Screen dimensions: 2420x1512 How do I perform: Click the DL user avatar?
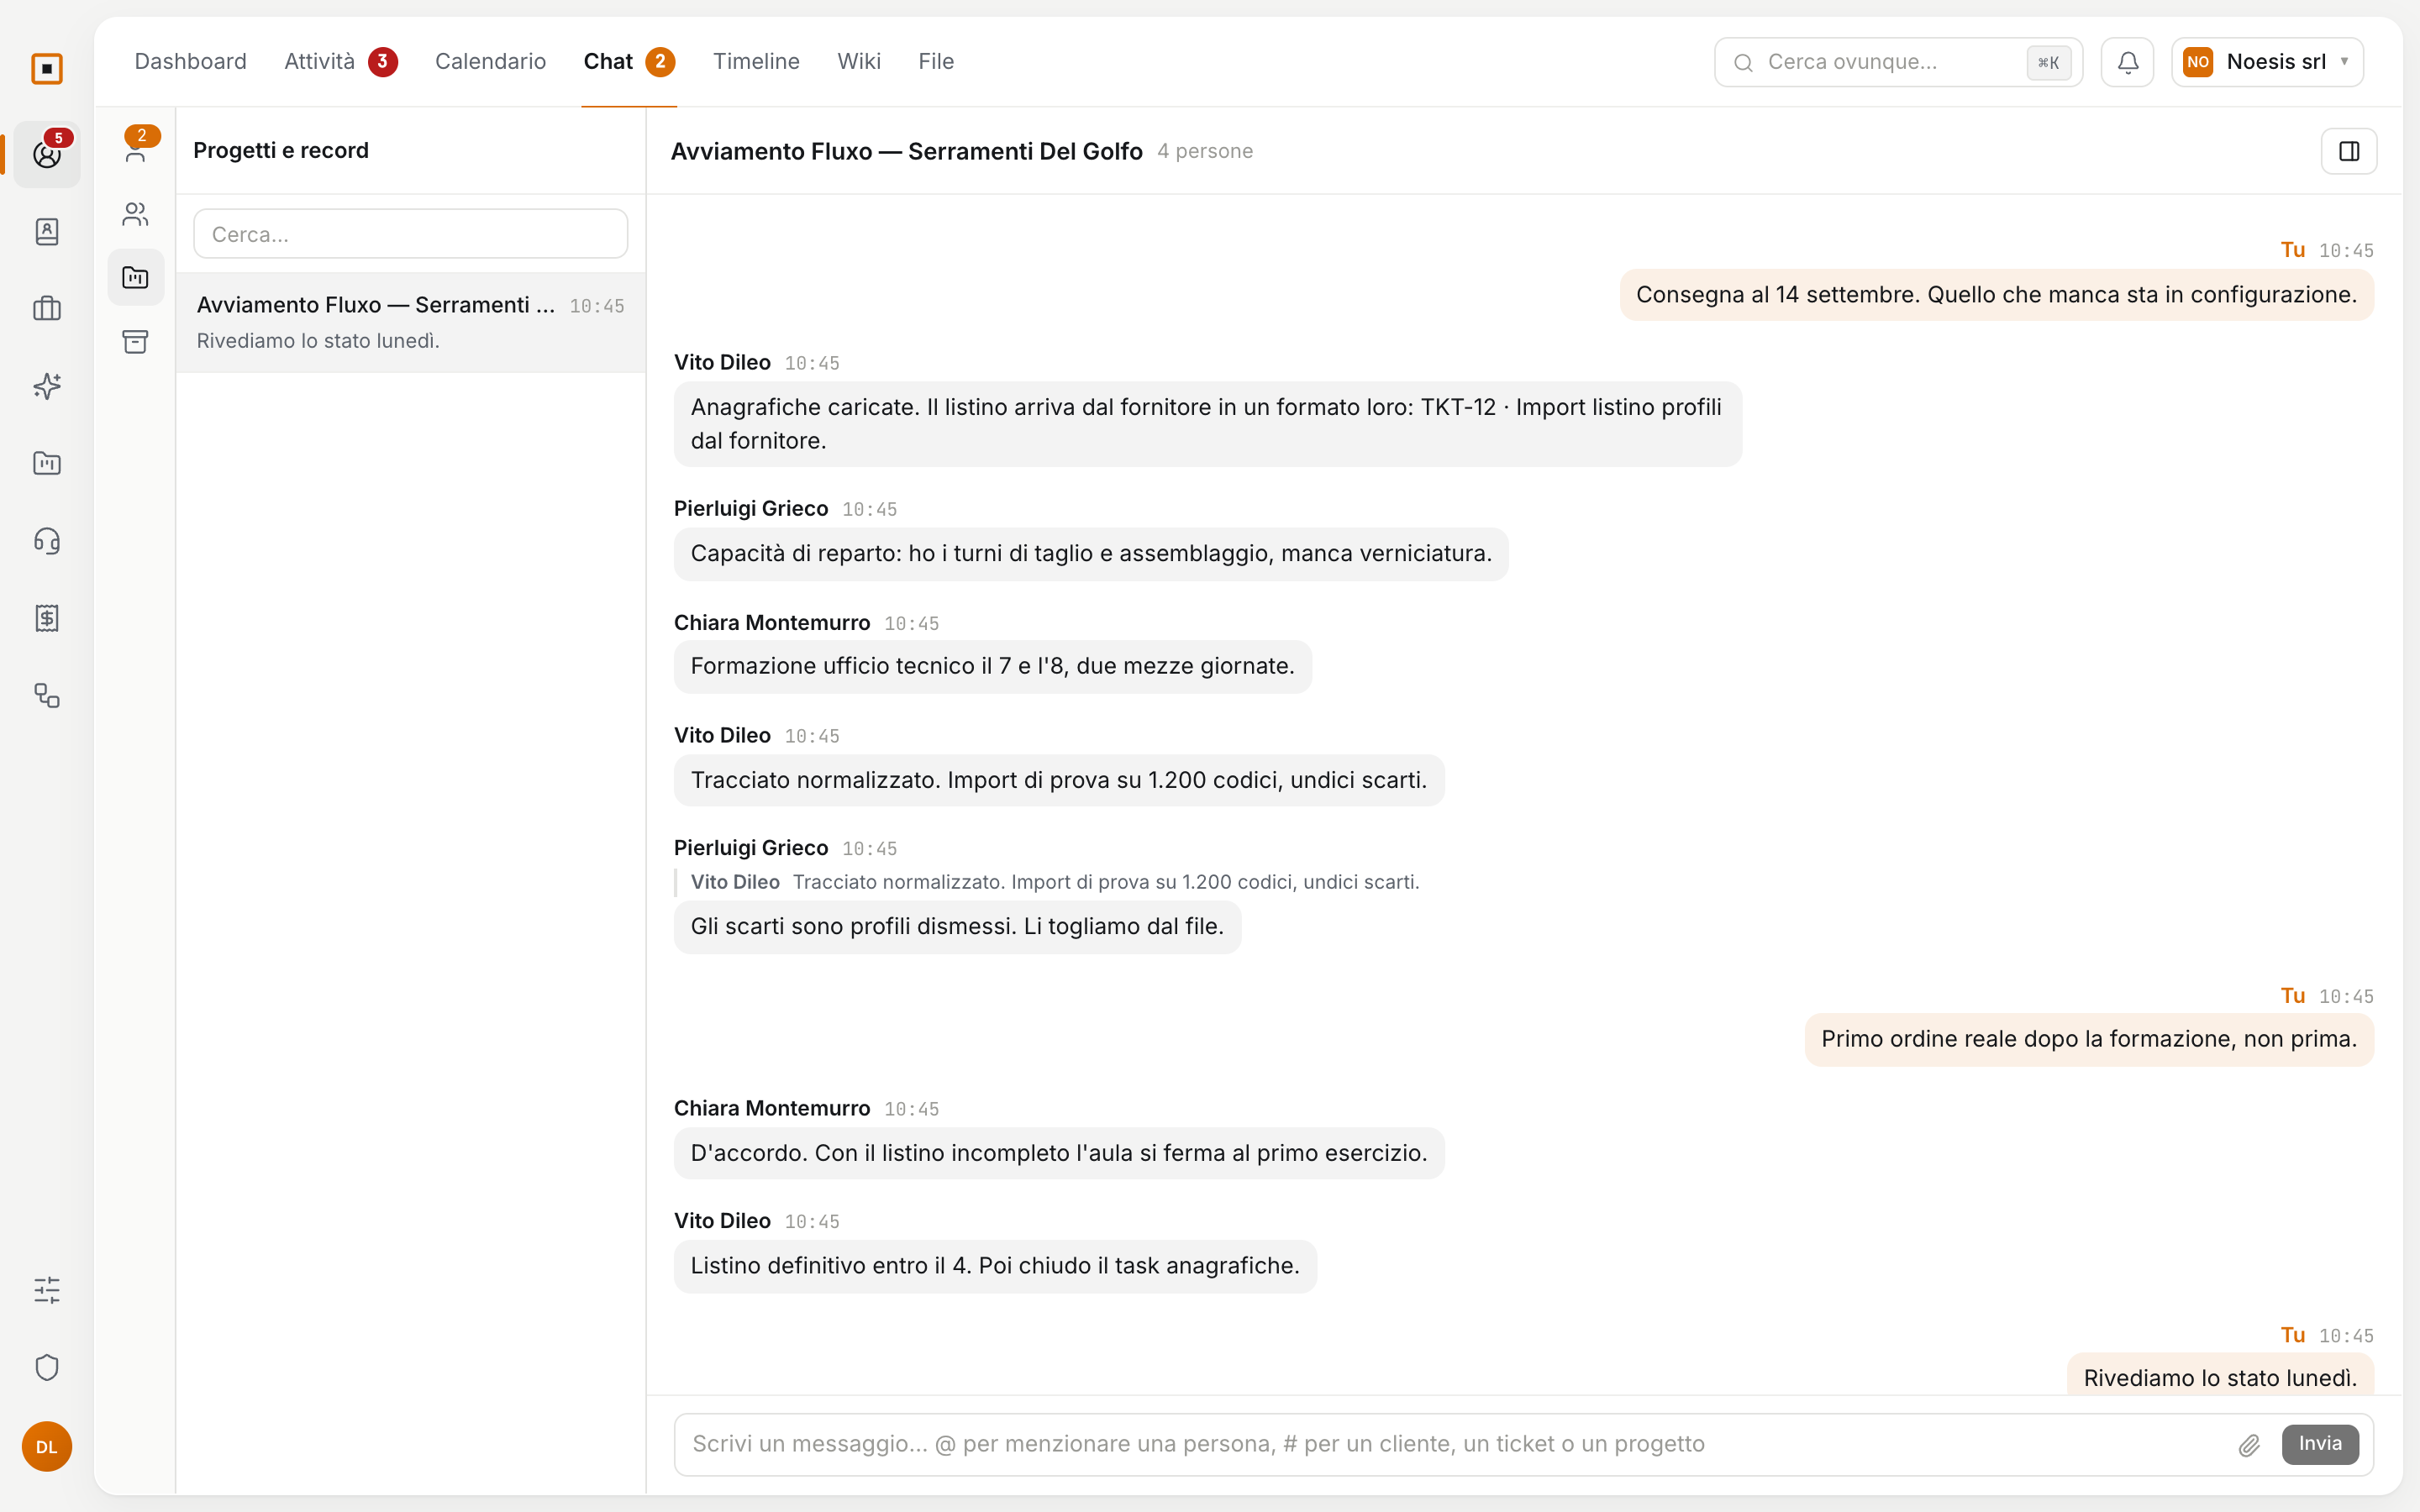pos(47,1446)
